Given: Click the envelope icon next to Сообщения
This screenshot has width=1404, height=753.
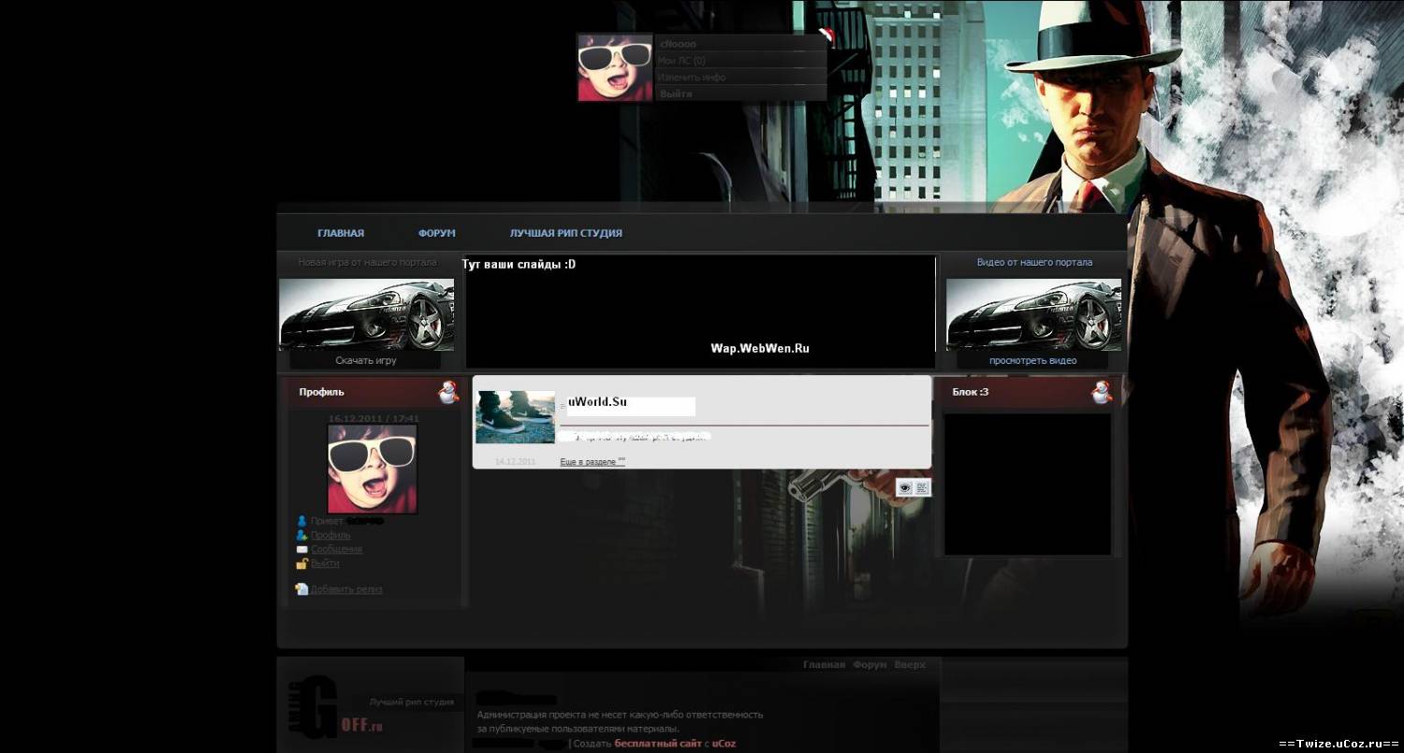Looking at the screenshot, I should 301,549.
